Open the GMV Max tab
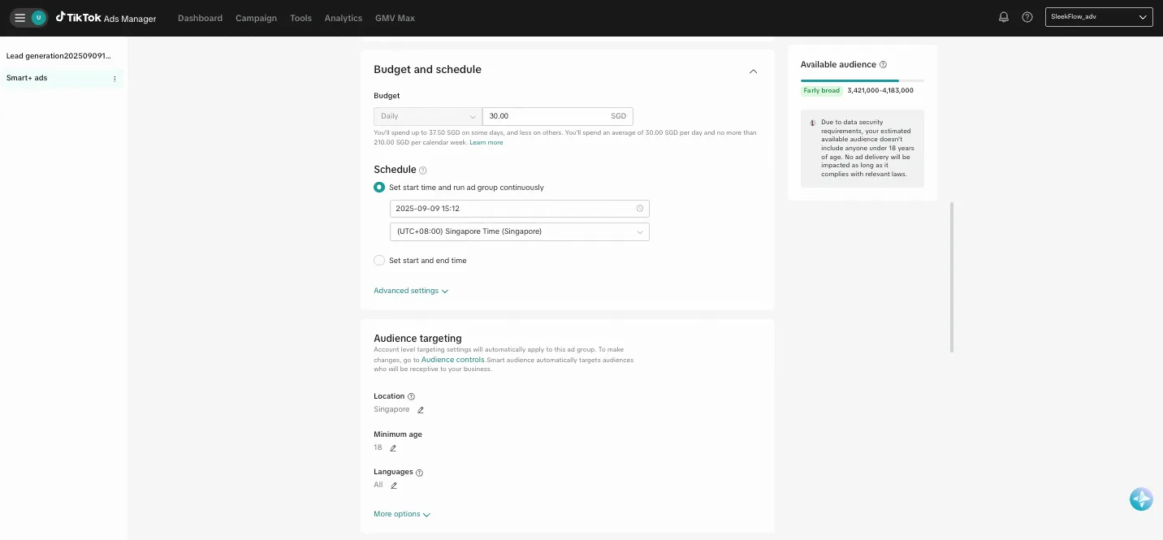The height and width of the screenshot is (540, 1163). (x=395, y=18)
